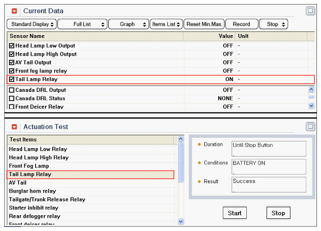Image resolution: width=321 pixels, height=231 pixels.
Task: Click the Value column header
Action: coord(209,36)
